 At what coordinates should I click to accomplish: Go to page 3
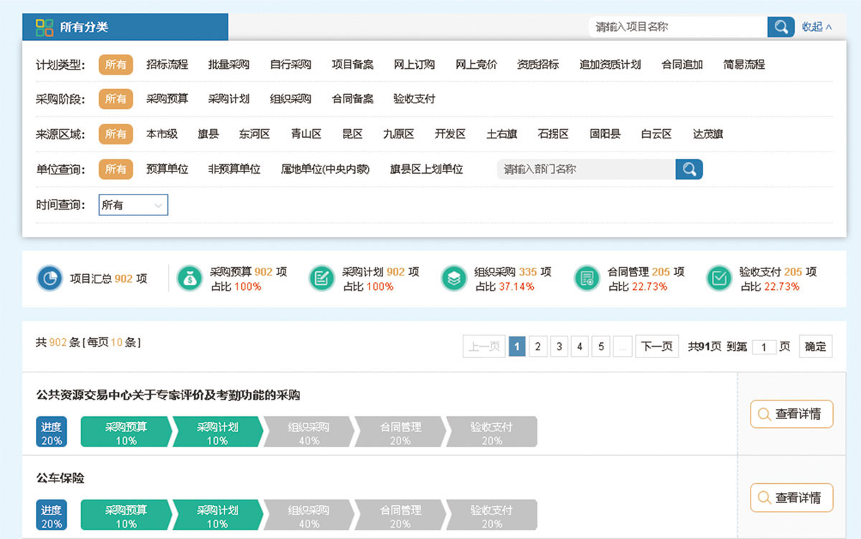pyautogui.click(x=559, y=347)
